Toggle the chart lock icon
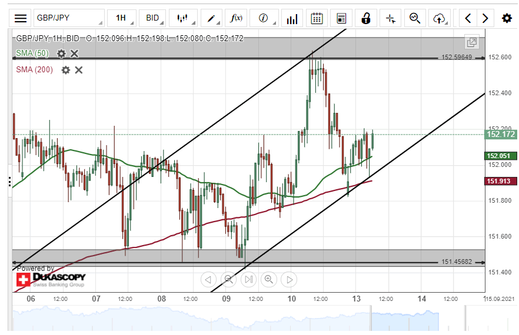519x335 pixels. [x=366, y=18]
